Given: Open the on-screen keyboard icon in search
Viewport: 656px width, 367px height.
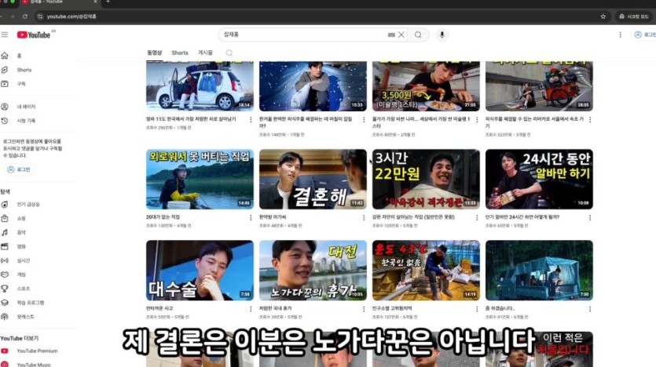Looking at the screenshot, I should tap(391, 35).
